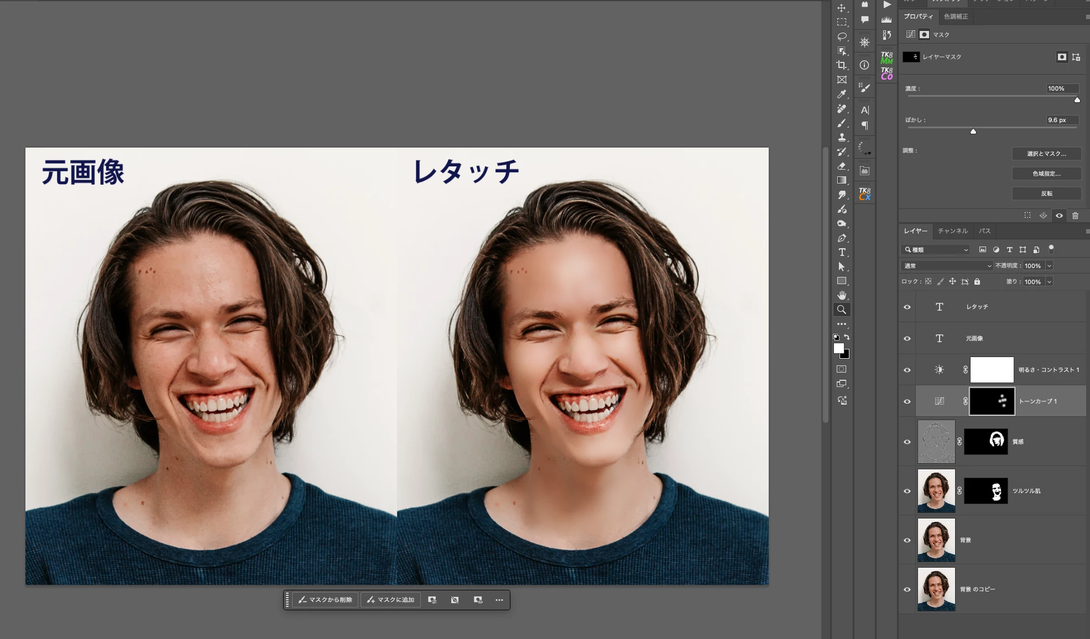This screenshot has width=1090, height=639.
Task: Hide the 背景 のコピー layer
Action: coord(907,589)
